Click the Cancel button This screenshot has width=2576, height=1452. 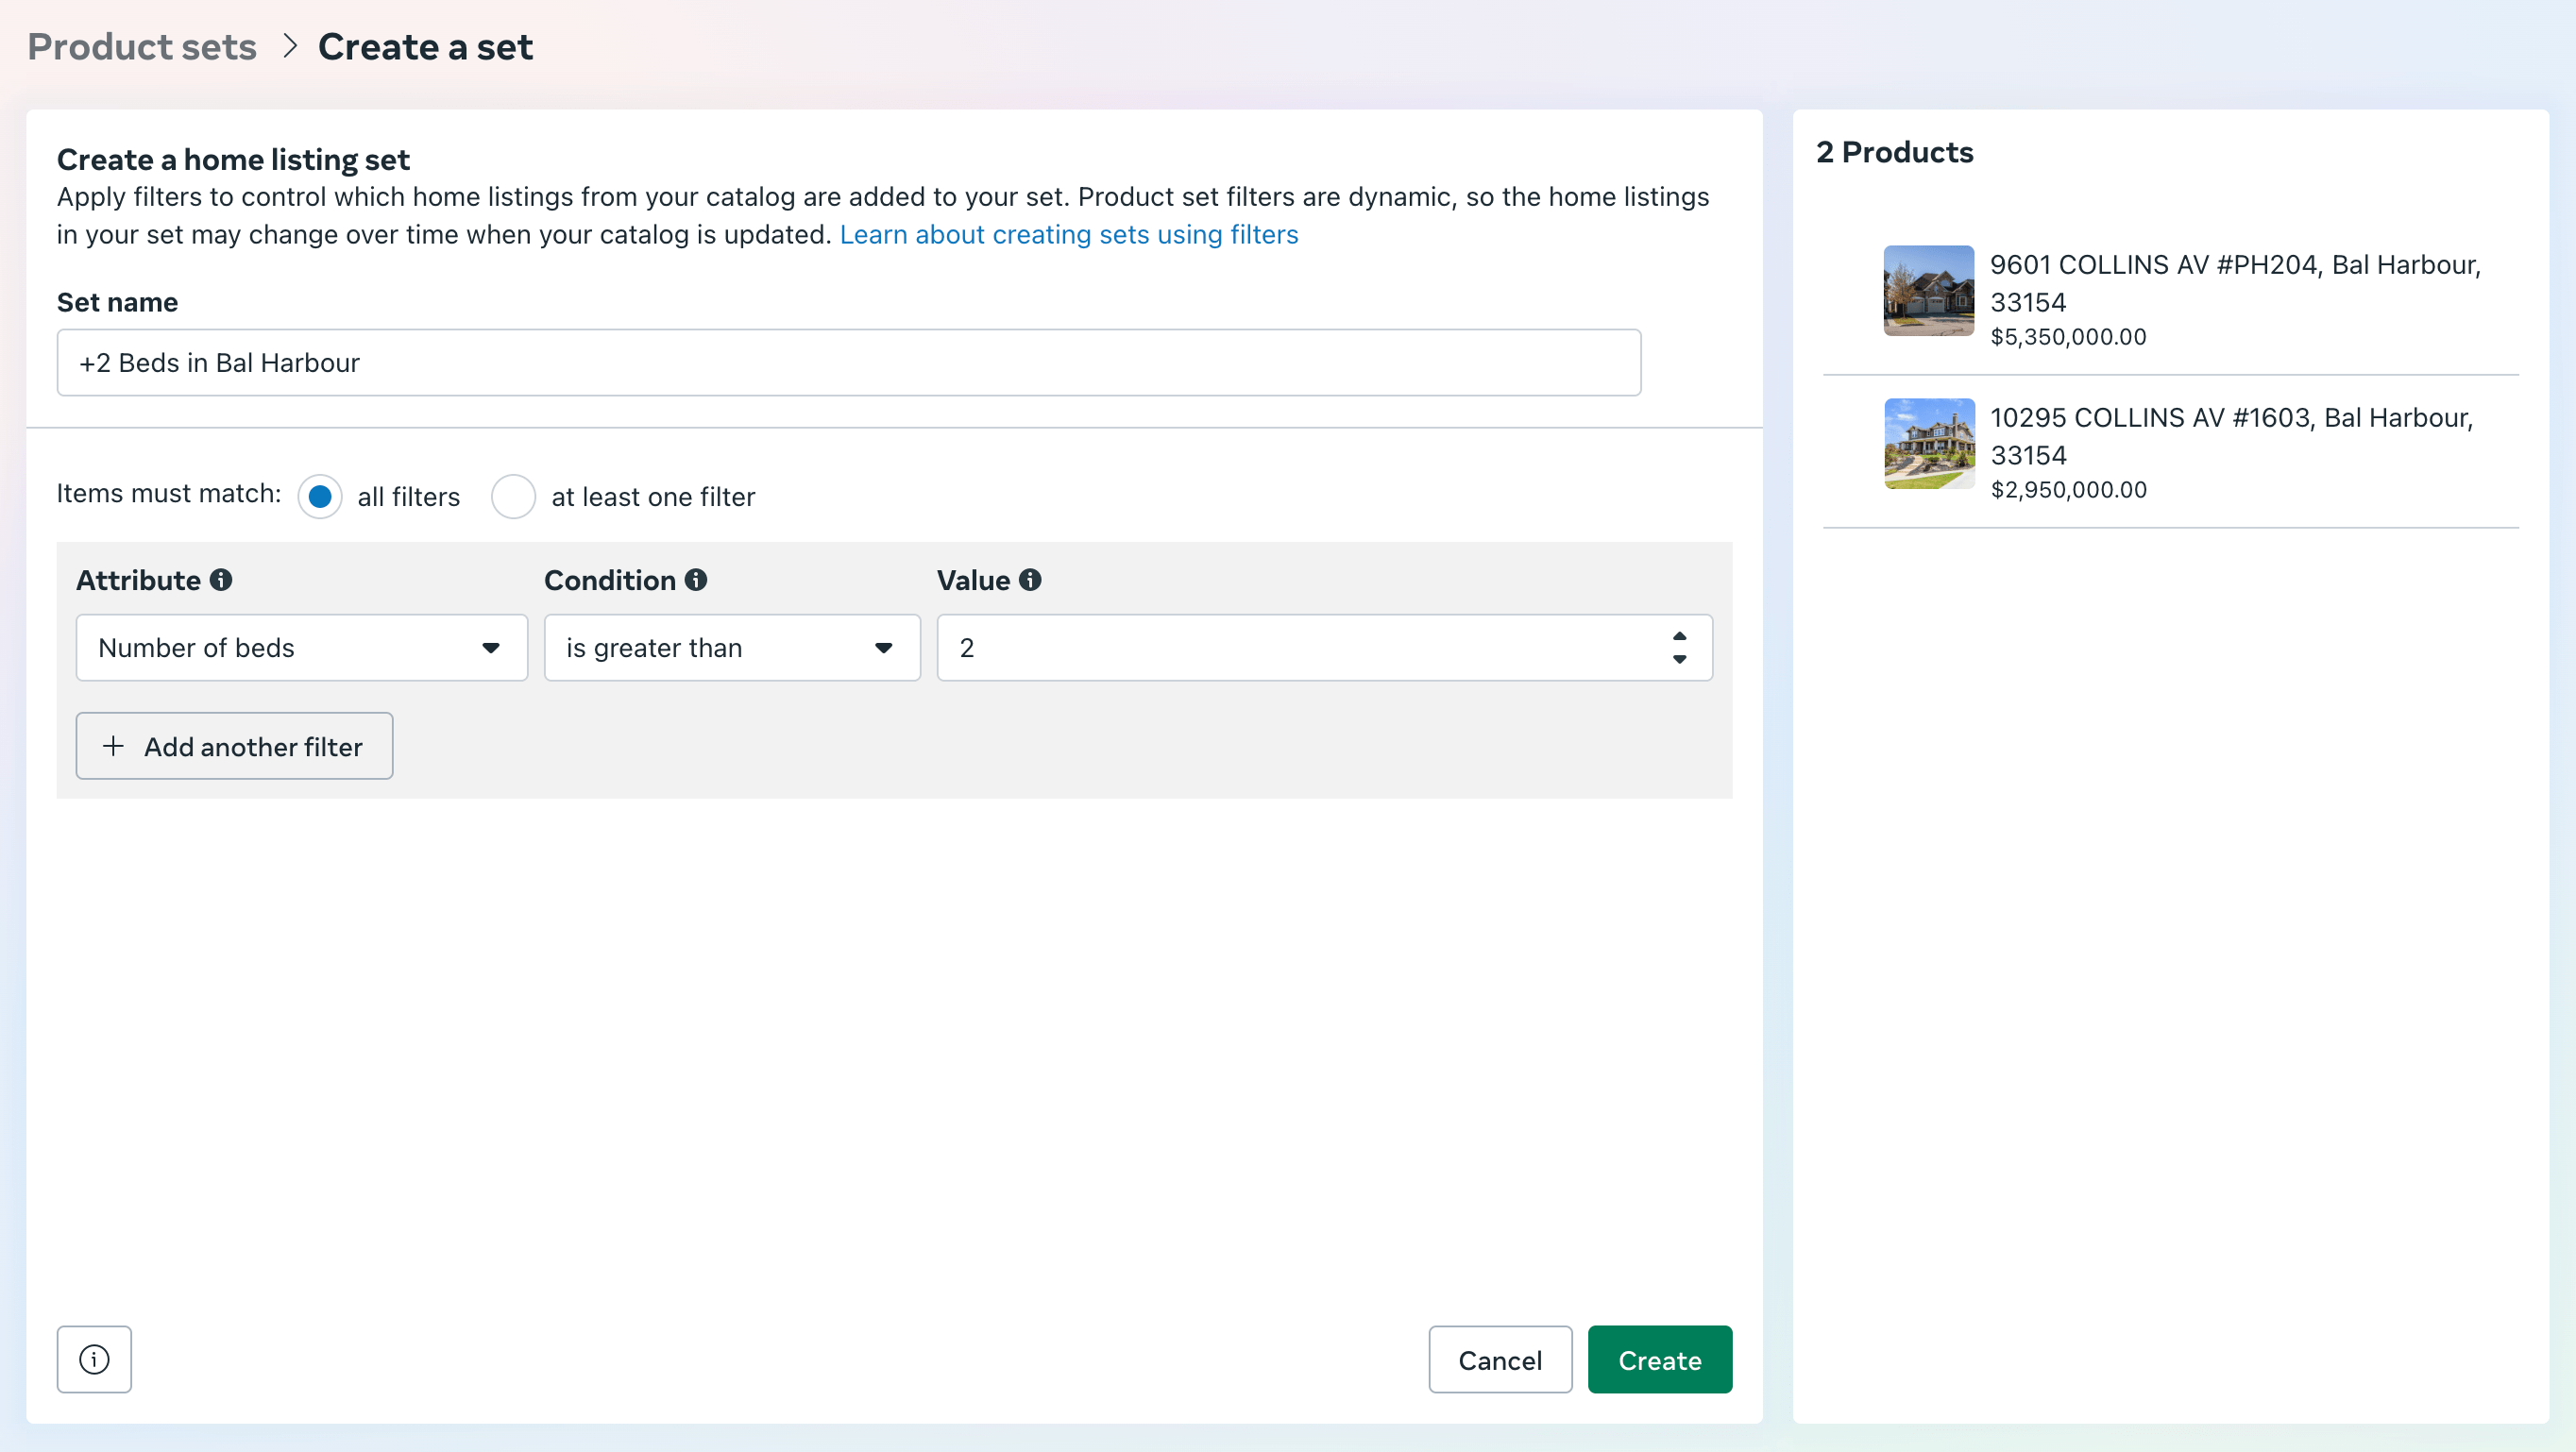click(1500, 1359)
